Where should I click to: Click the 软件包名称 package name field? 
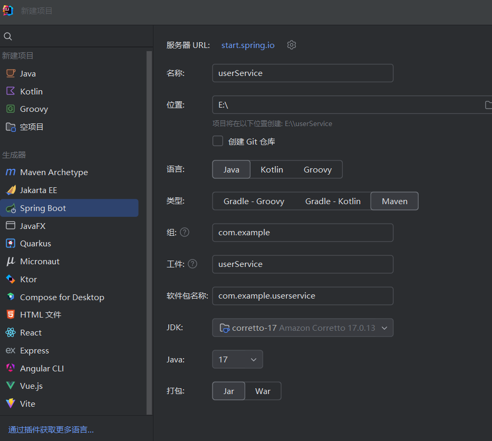pyautogui.click(x=303, y=296)
